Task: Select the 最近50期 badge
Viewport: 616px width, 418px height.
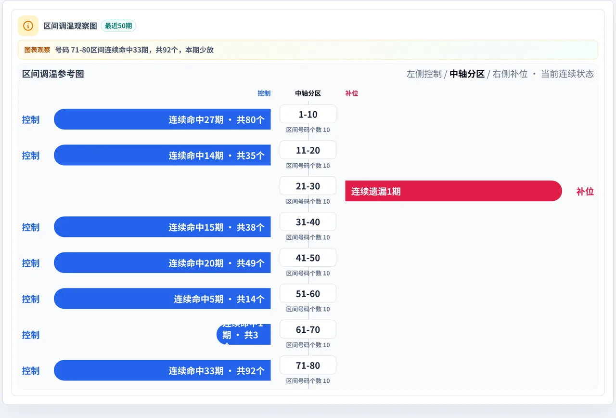Action: [x=118, y=26]
